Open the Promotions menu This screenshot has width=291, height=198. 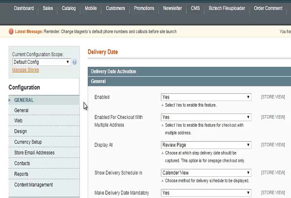(x=144, y=8)
